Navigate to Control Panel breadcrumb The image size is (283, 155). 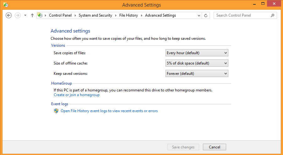(60, 15)
